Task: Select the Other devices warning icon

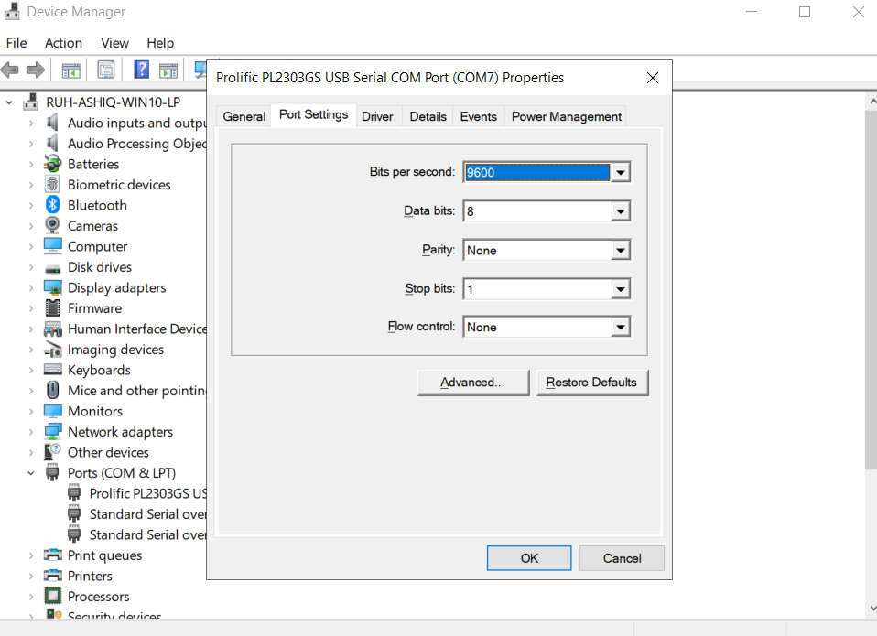Action: [x=52, y=452]
